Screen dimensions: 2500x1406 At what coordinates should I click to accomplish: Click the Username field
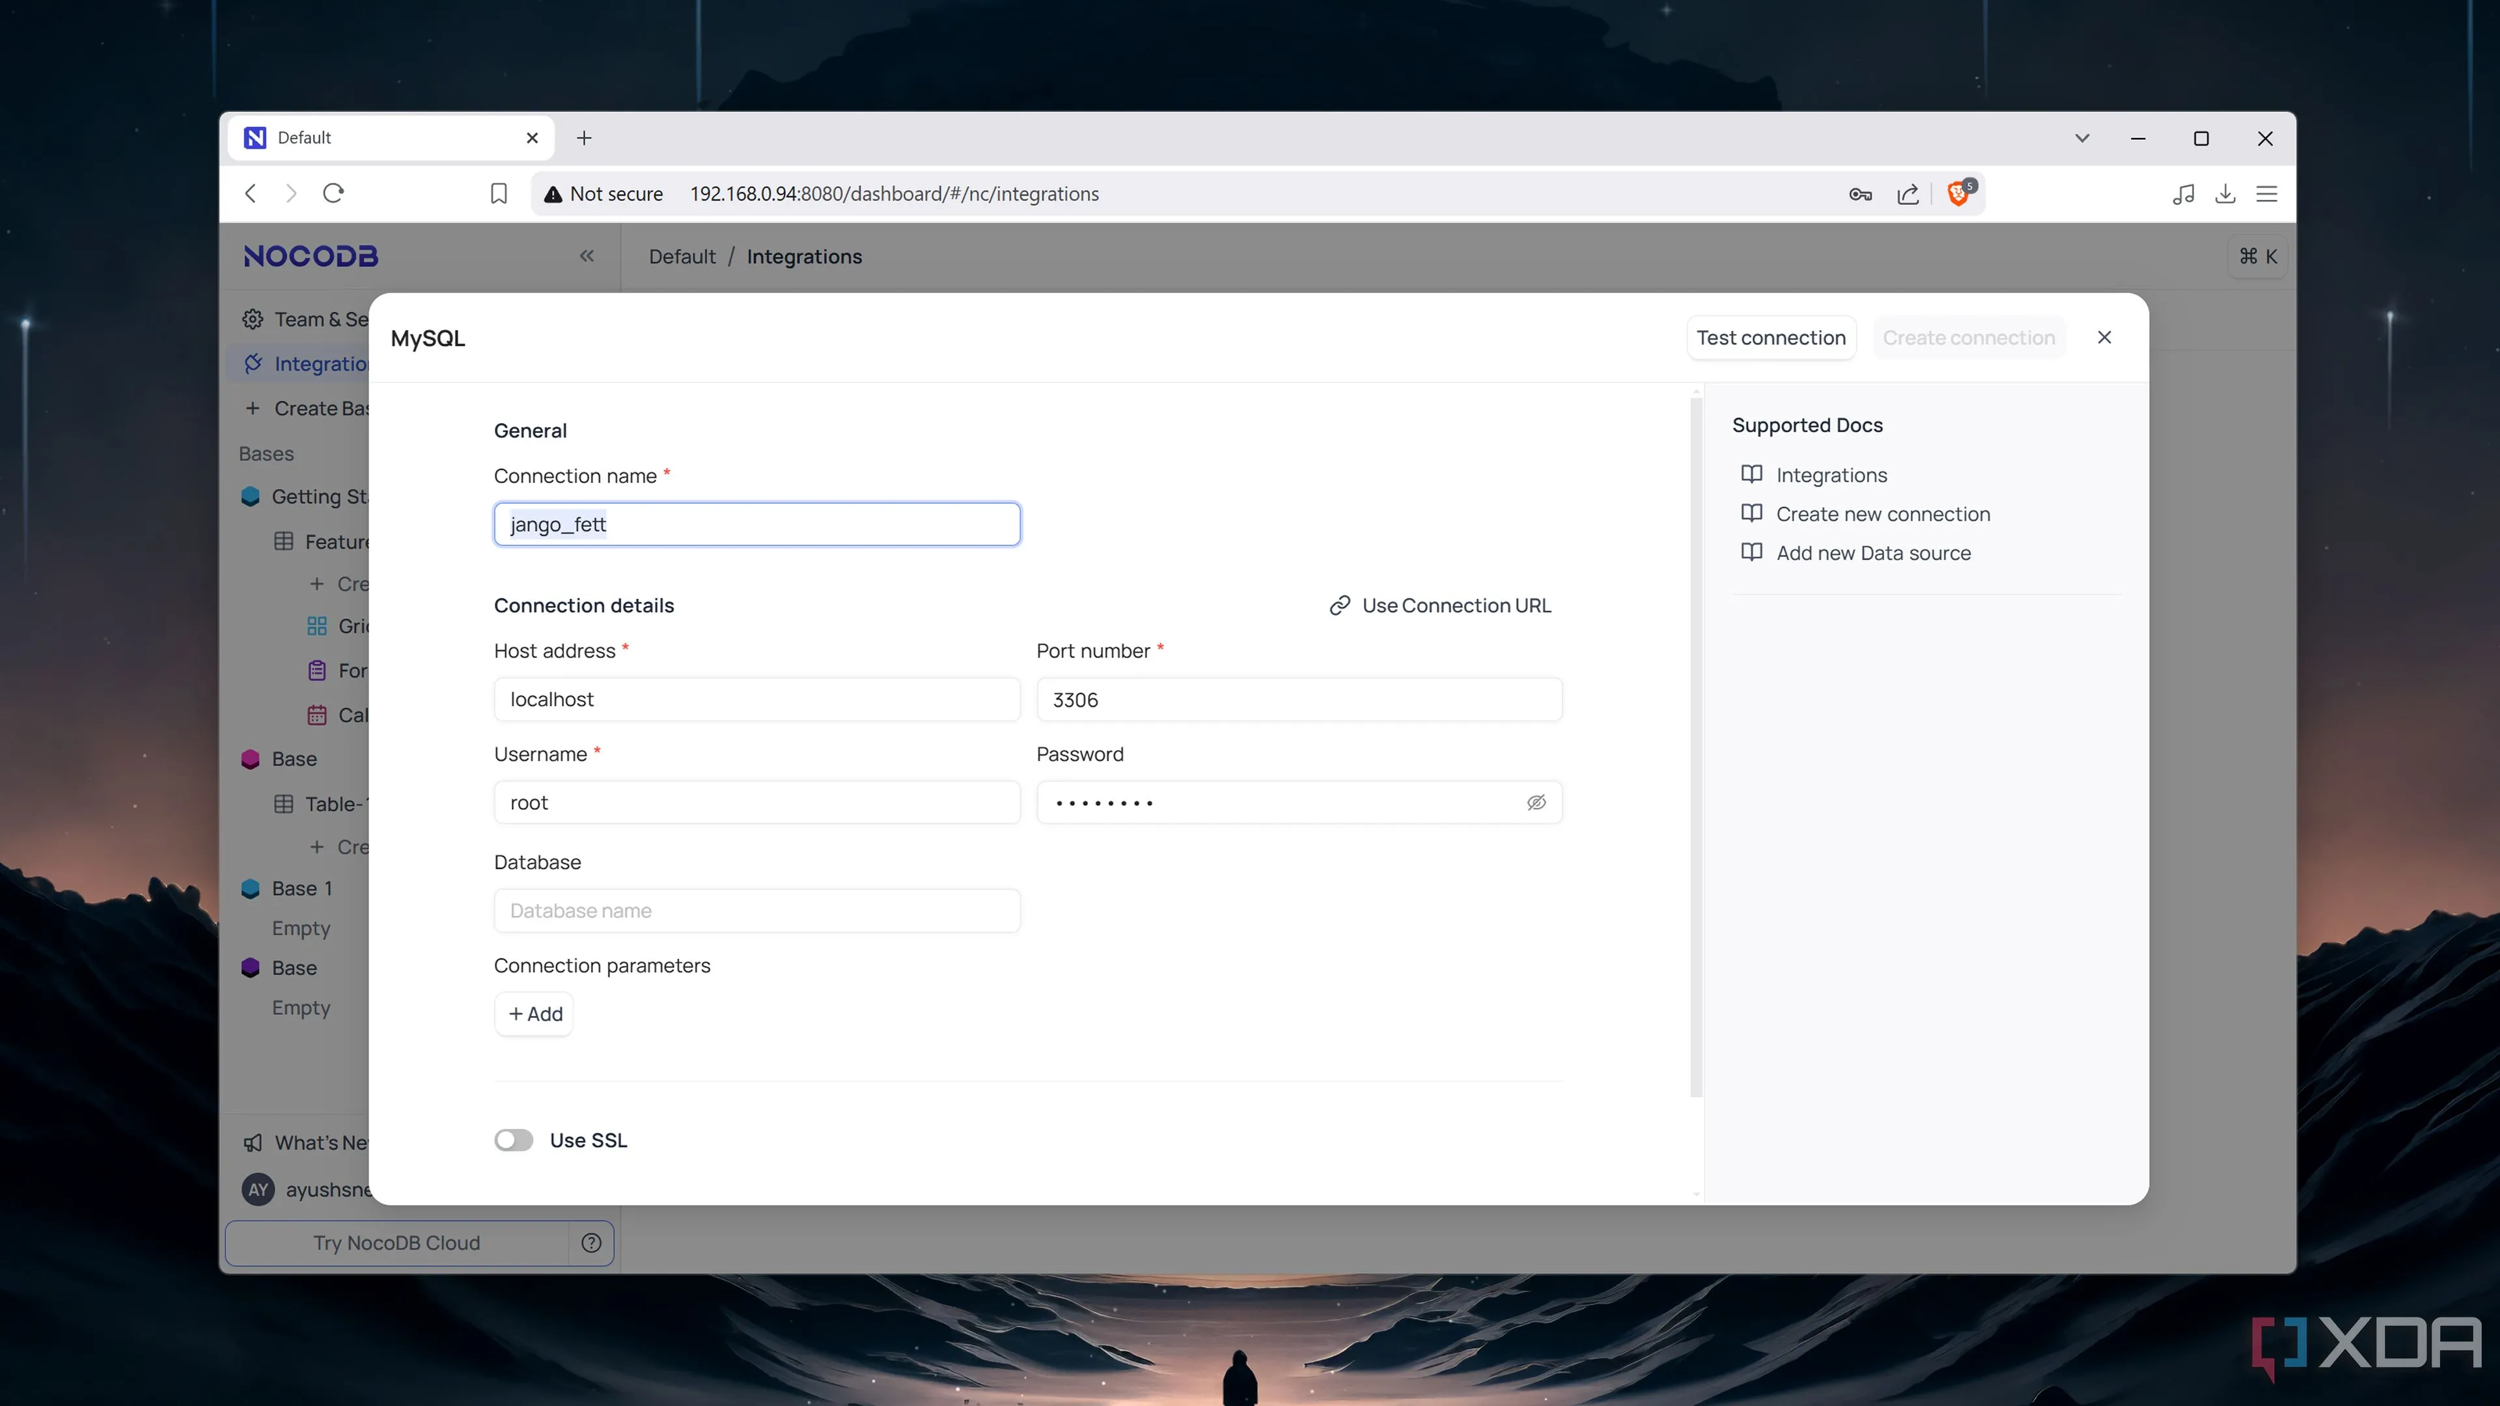click(x=757, y=803)
